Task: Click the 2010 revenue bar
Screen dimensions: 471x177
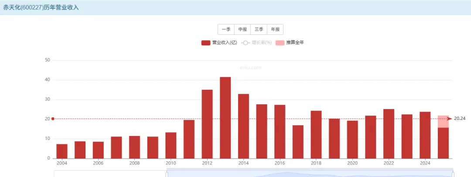Action: click(171, 146)
